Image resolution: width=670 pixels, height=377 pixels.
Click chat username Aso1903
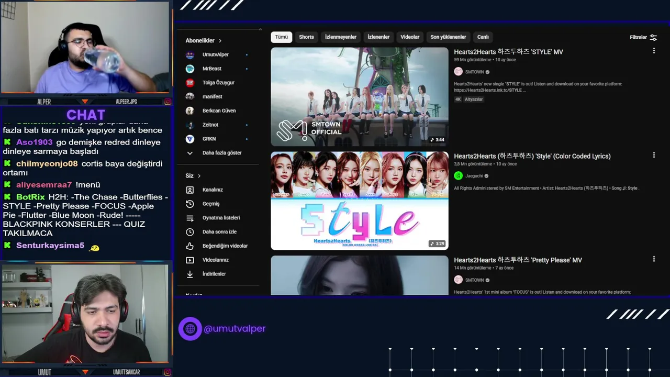click(34, 142)
